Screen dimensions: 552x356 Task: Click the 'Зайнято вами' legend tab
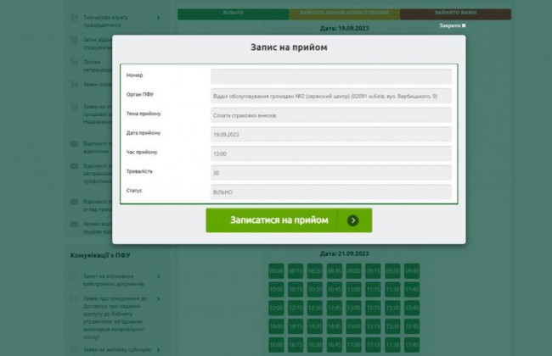click(x=455, y=14)
